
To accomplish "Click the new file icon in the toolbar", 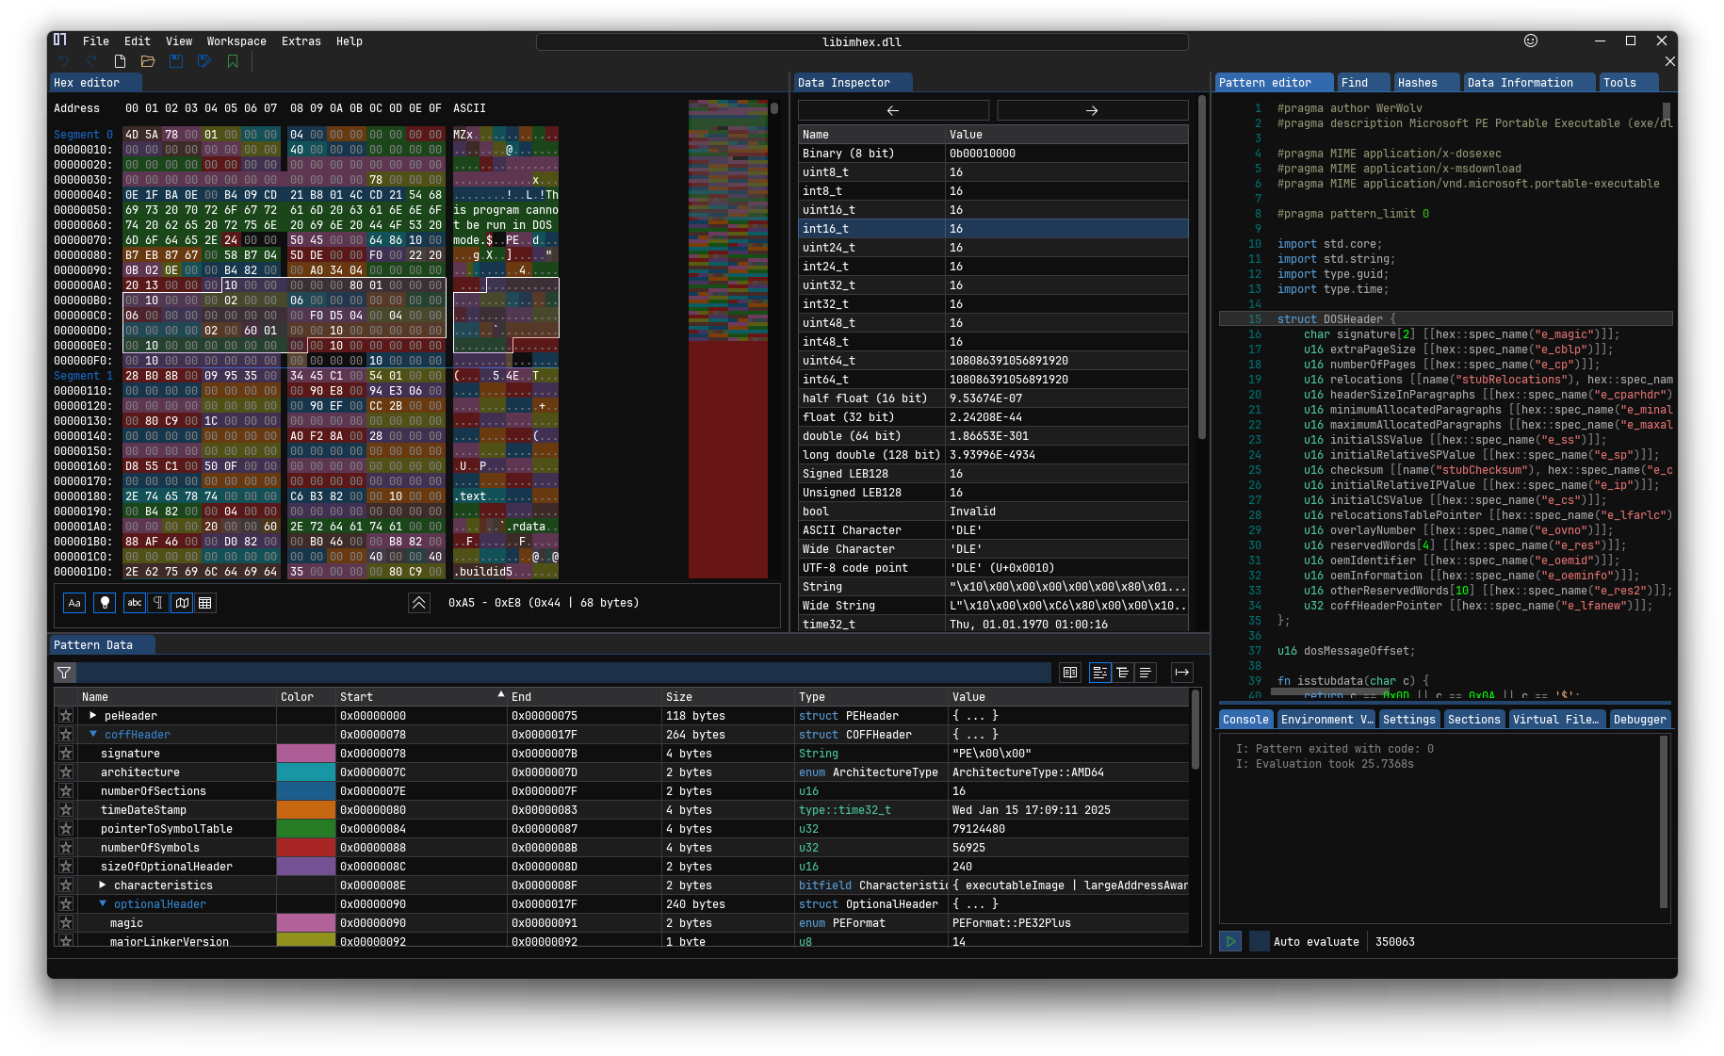I will point(120,61).
